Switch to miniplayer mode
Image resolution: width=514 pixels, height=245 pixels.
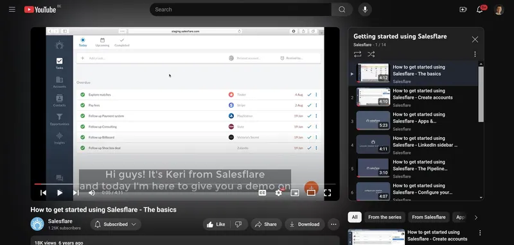tap(295, 192)
